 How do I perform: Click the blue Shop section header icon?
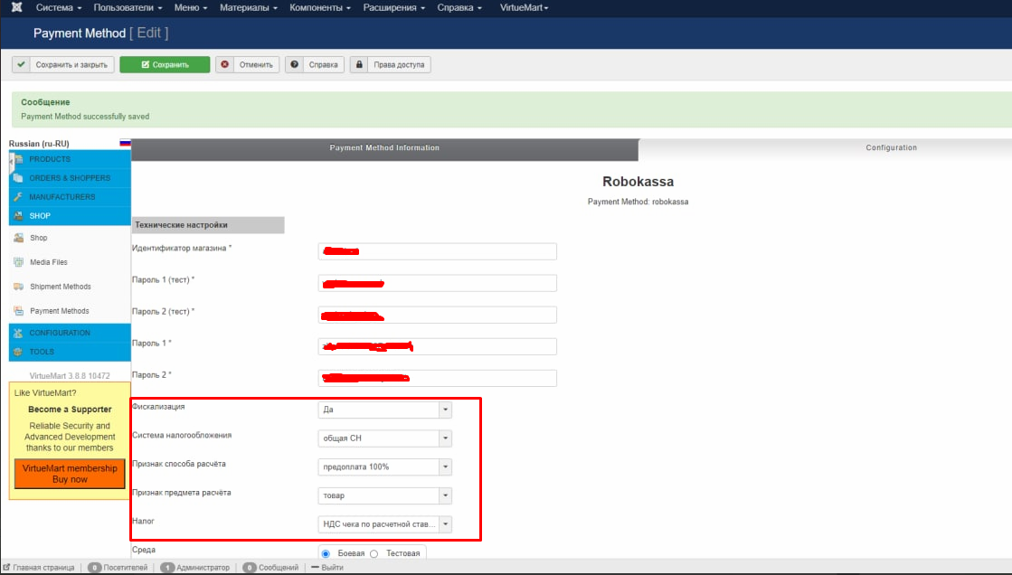tap(18, 215)
